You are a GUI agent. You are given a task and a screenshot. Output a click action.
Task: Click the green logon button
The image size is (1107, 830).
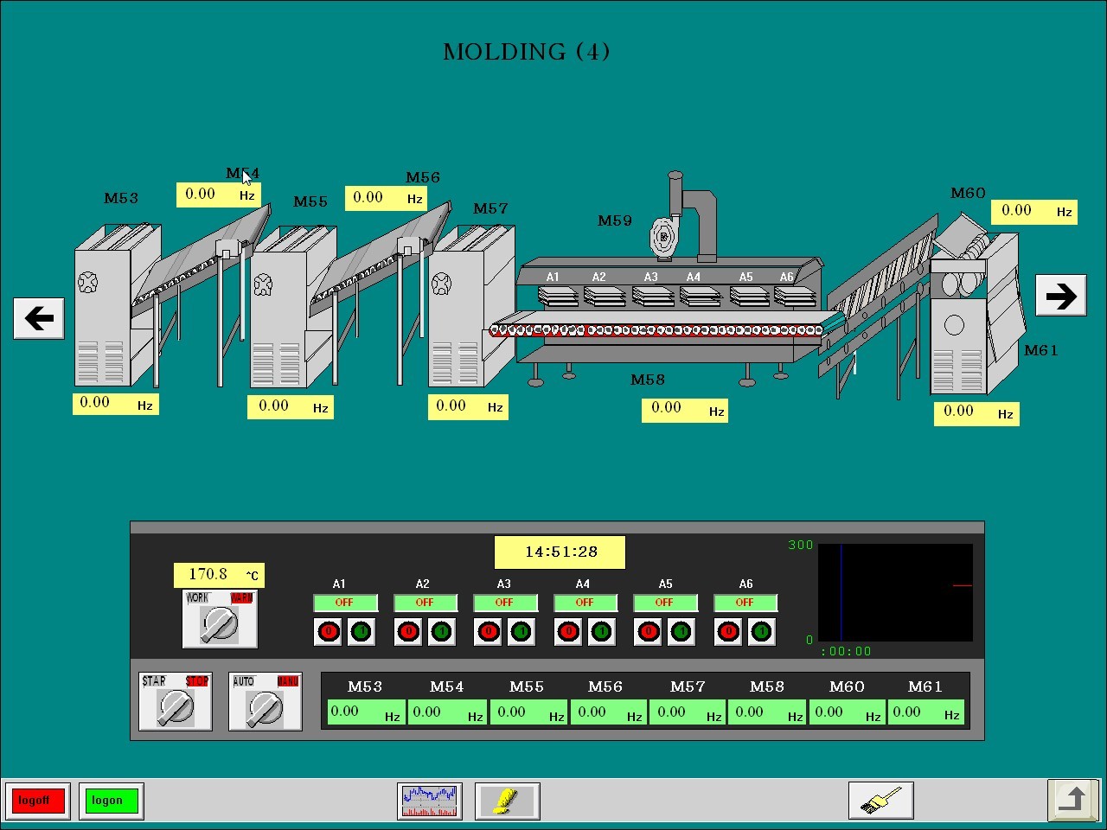(110, 801)
